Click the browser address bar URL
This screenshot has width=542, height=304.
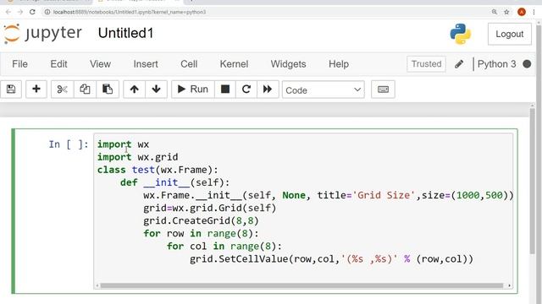(130, 12)
